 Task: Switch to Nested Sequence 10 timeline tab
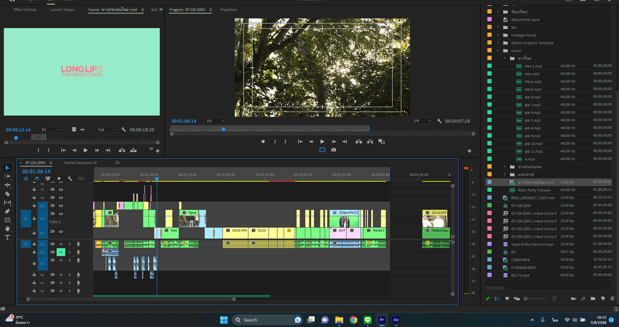coord(80,163)
